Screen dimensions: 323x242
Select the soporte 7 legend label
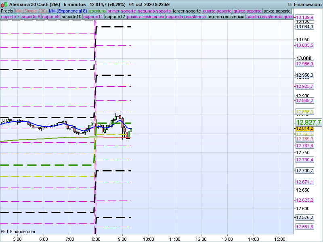pos(10,17)
